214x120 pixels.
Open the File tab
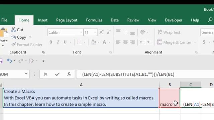point(4,20)
